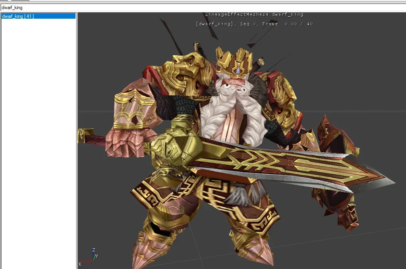Click the "Seq 0, Frame 0.00 / 40" overlay text
Image resolution: width=406 pixels, height=269 pixels.
(276, 24)
